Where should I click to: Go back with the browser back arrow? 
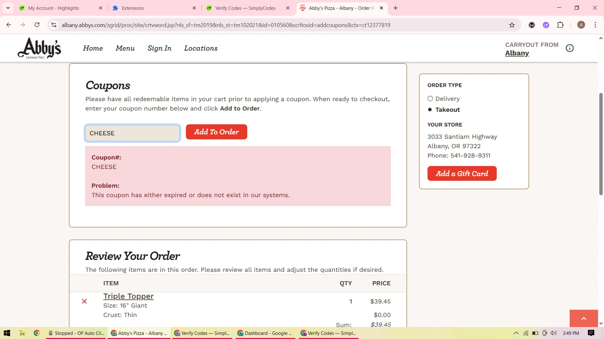click(9, 25)
